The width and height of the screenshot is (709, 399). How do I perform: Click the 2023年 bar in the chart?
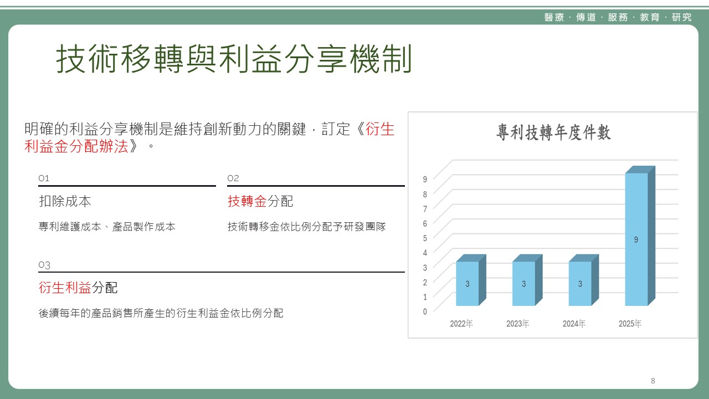click(x=523, y=283)
